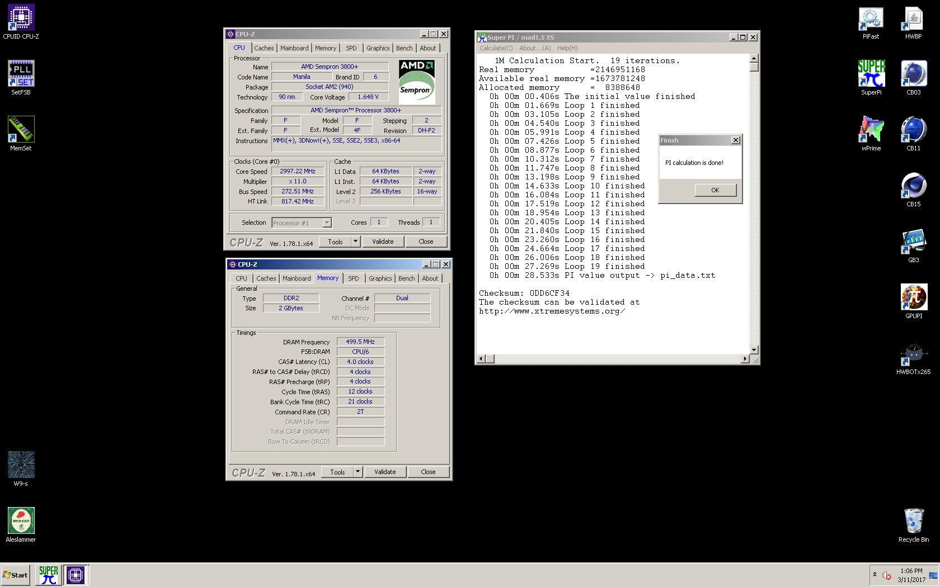Open the CPUID CPU-Z desktop shortcut
The width and height of the screenshot is (940, 587).
click(x=21, y=22)
